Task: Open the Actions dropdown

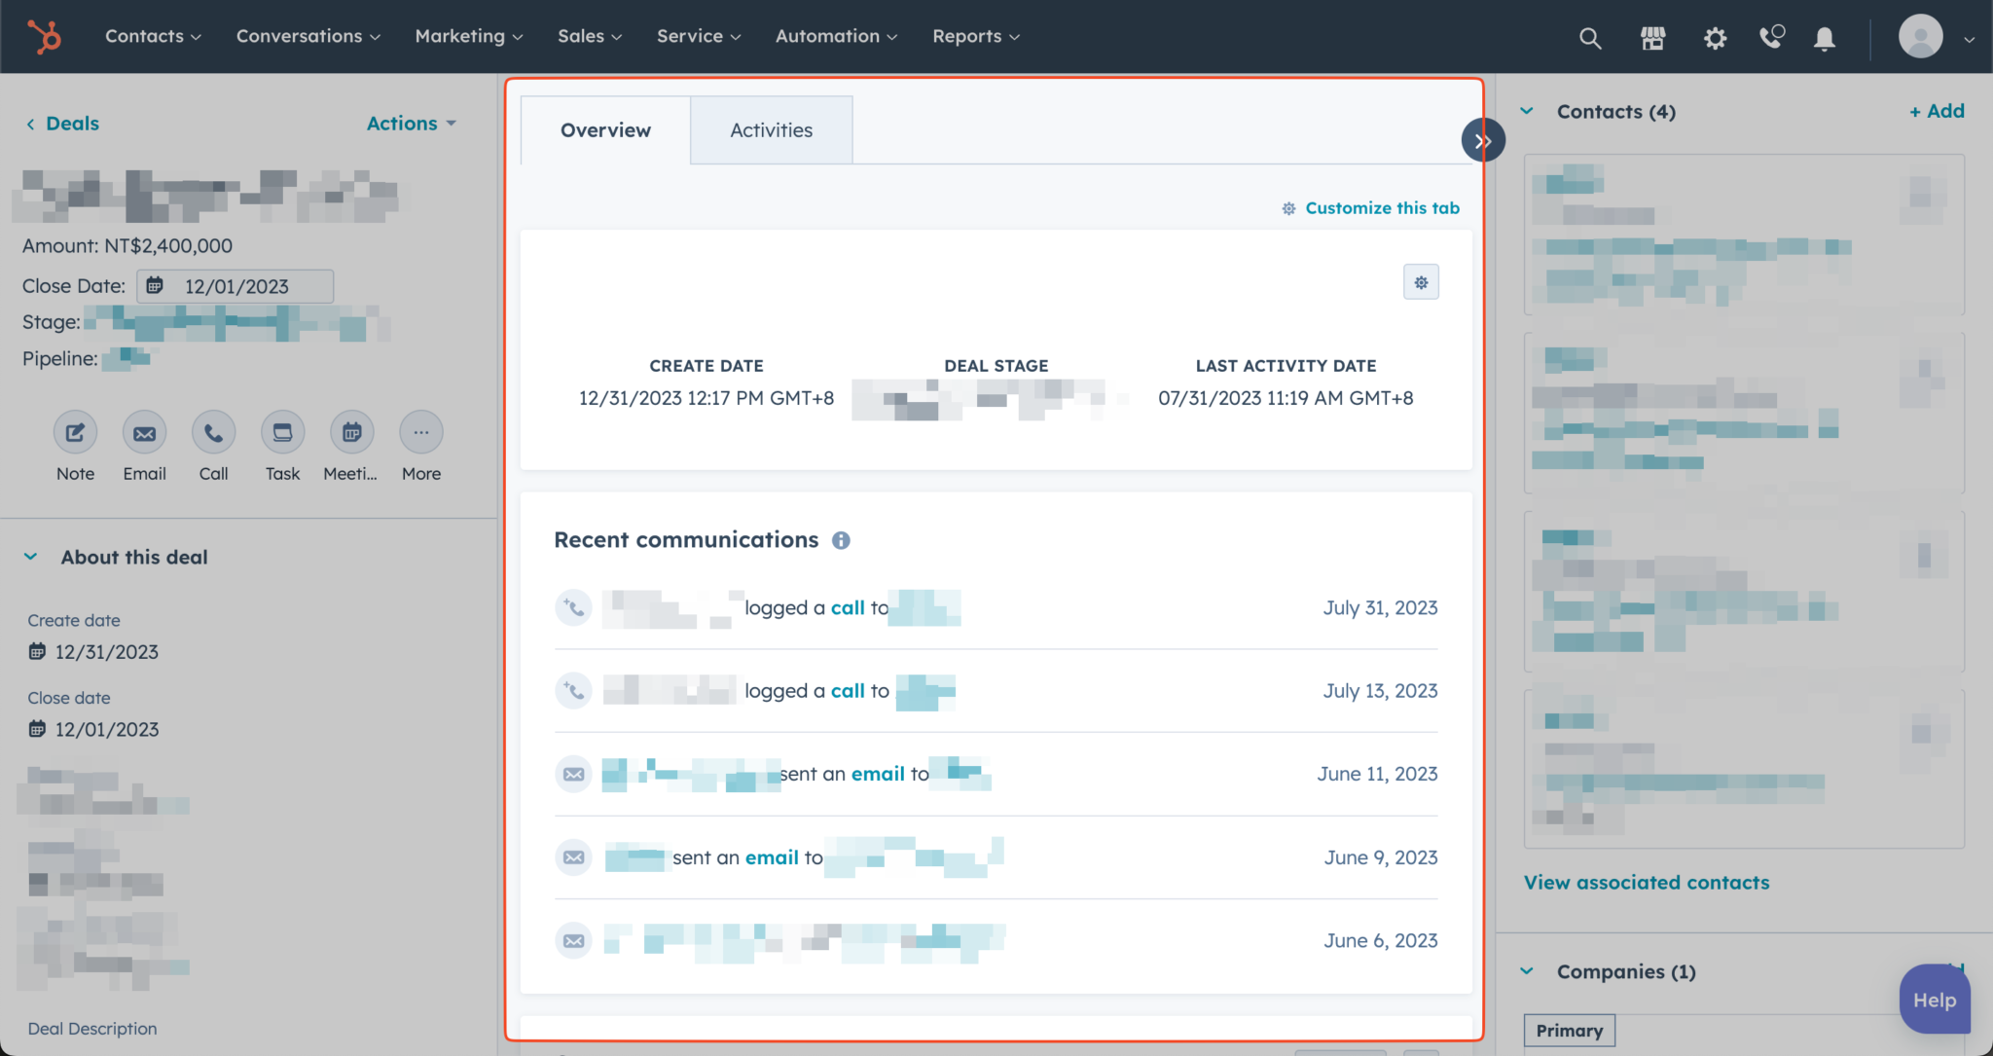Action: [x=411, y=123]
